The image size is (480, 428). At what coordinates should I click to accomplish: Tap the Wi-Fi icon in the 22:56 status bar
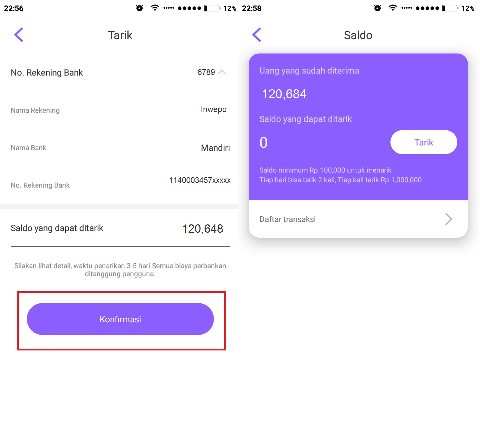pos(155,8)
